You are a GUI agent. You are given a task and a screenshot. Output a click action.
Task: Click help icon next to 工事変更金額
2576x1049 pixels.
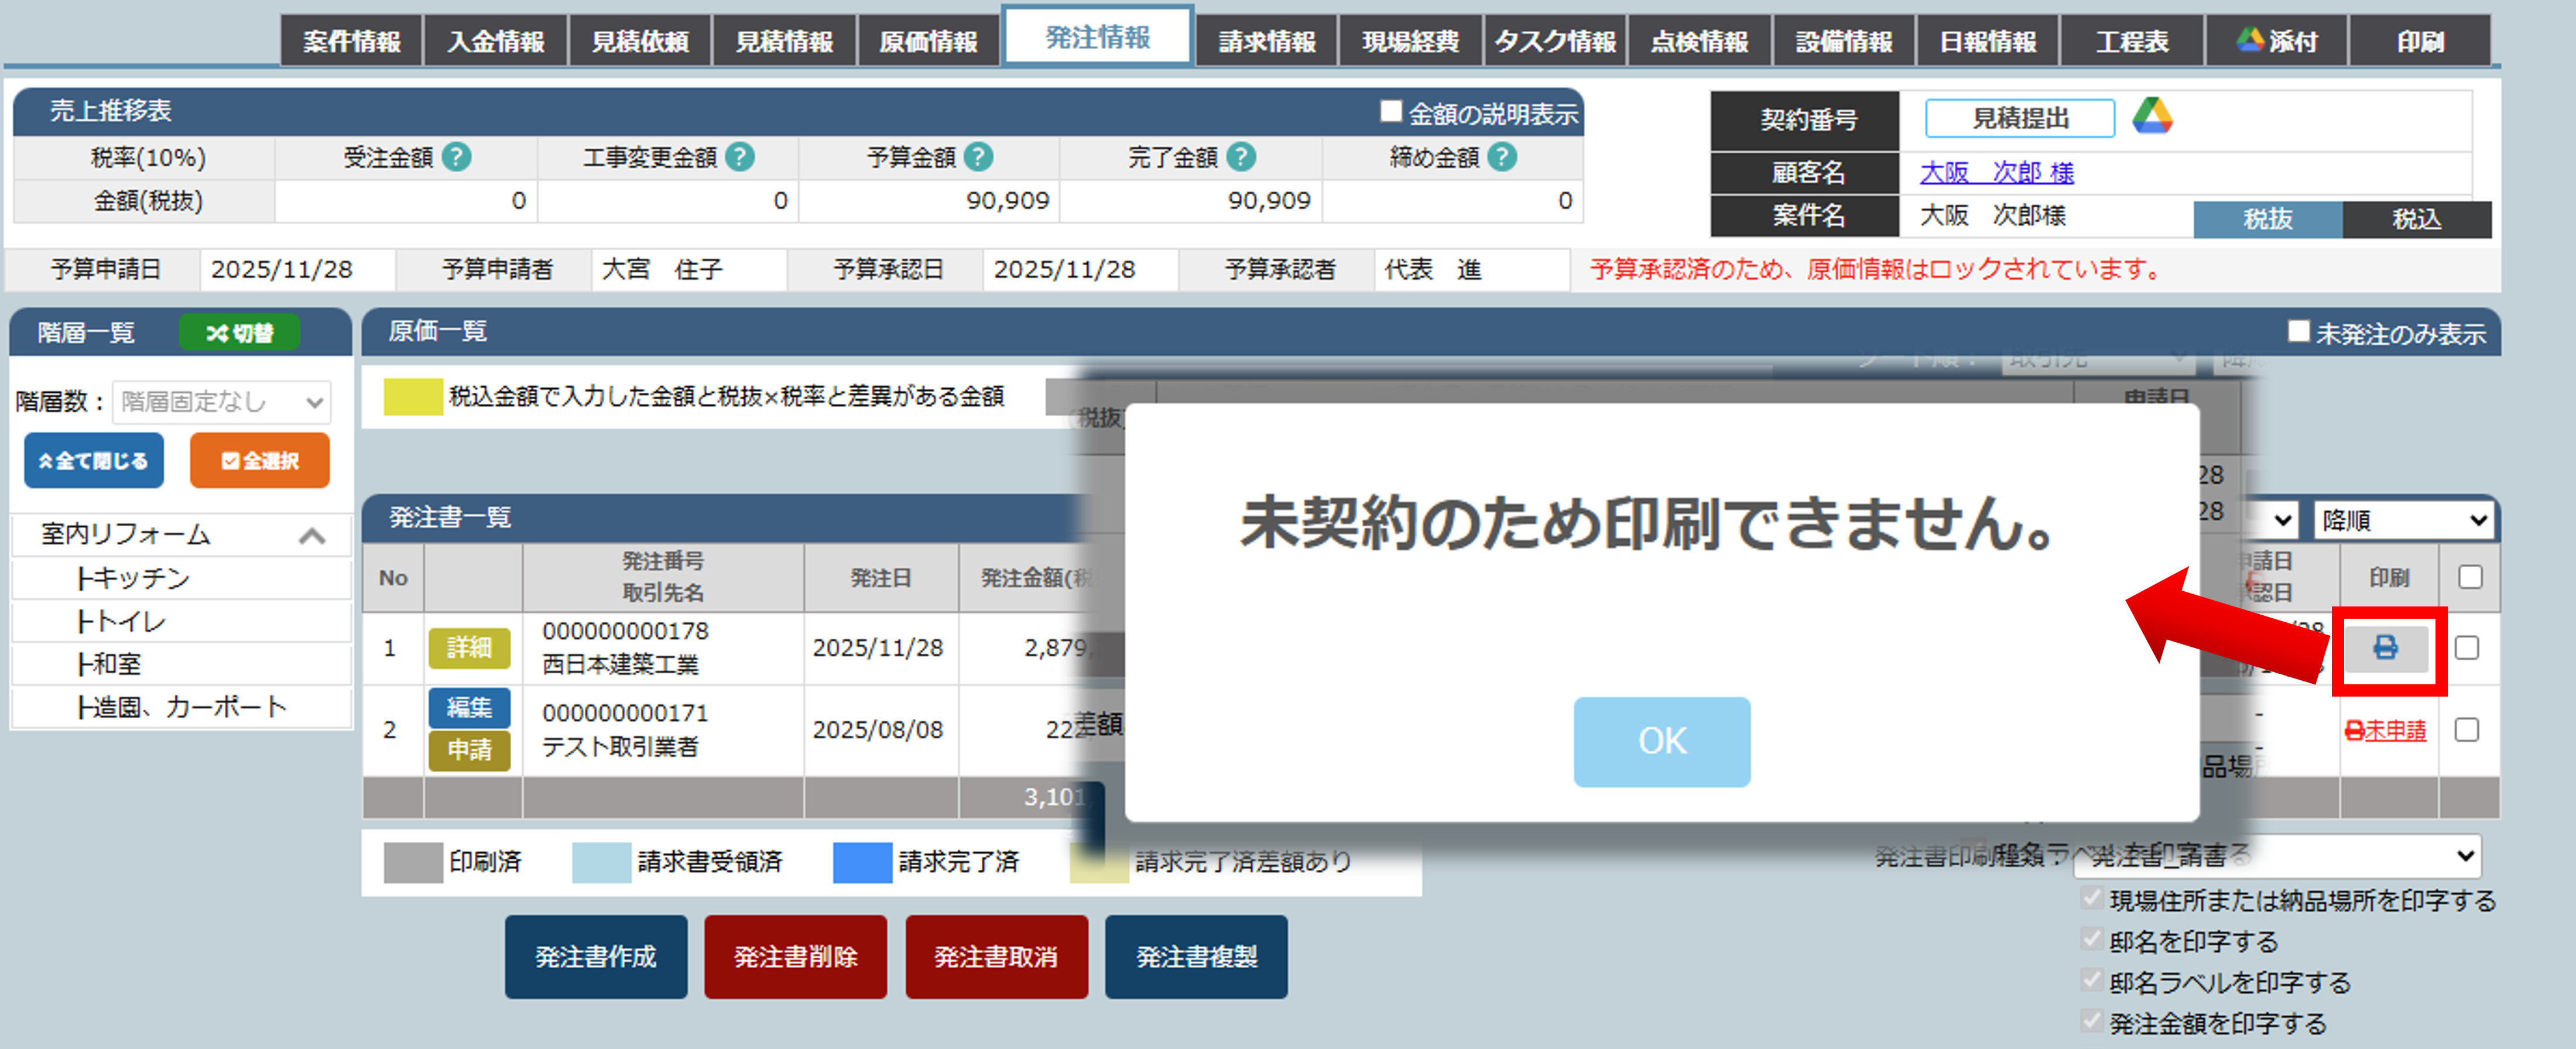740,157
